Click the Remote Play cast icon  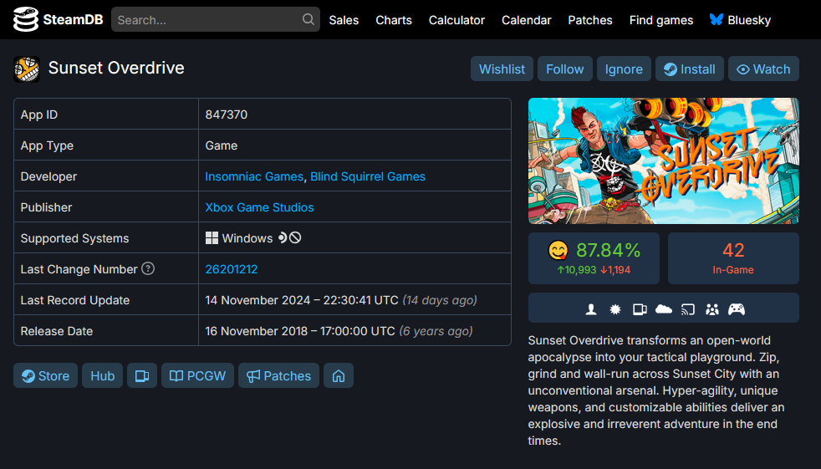click(x=688, y=309)
